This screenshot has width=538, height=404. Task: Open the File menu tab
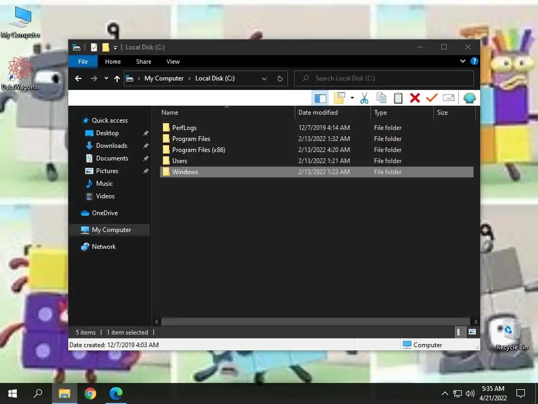[x=83, y=62]
